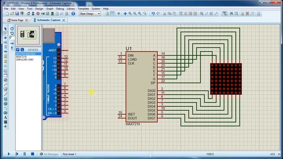The width and height of the screenshot is (283, 159).
Task: Open the System menu
Action: pos(96,9)
